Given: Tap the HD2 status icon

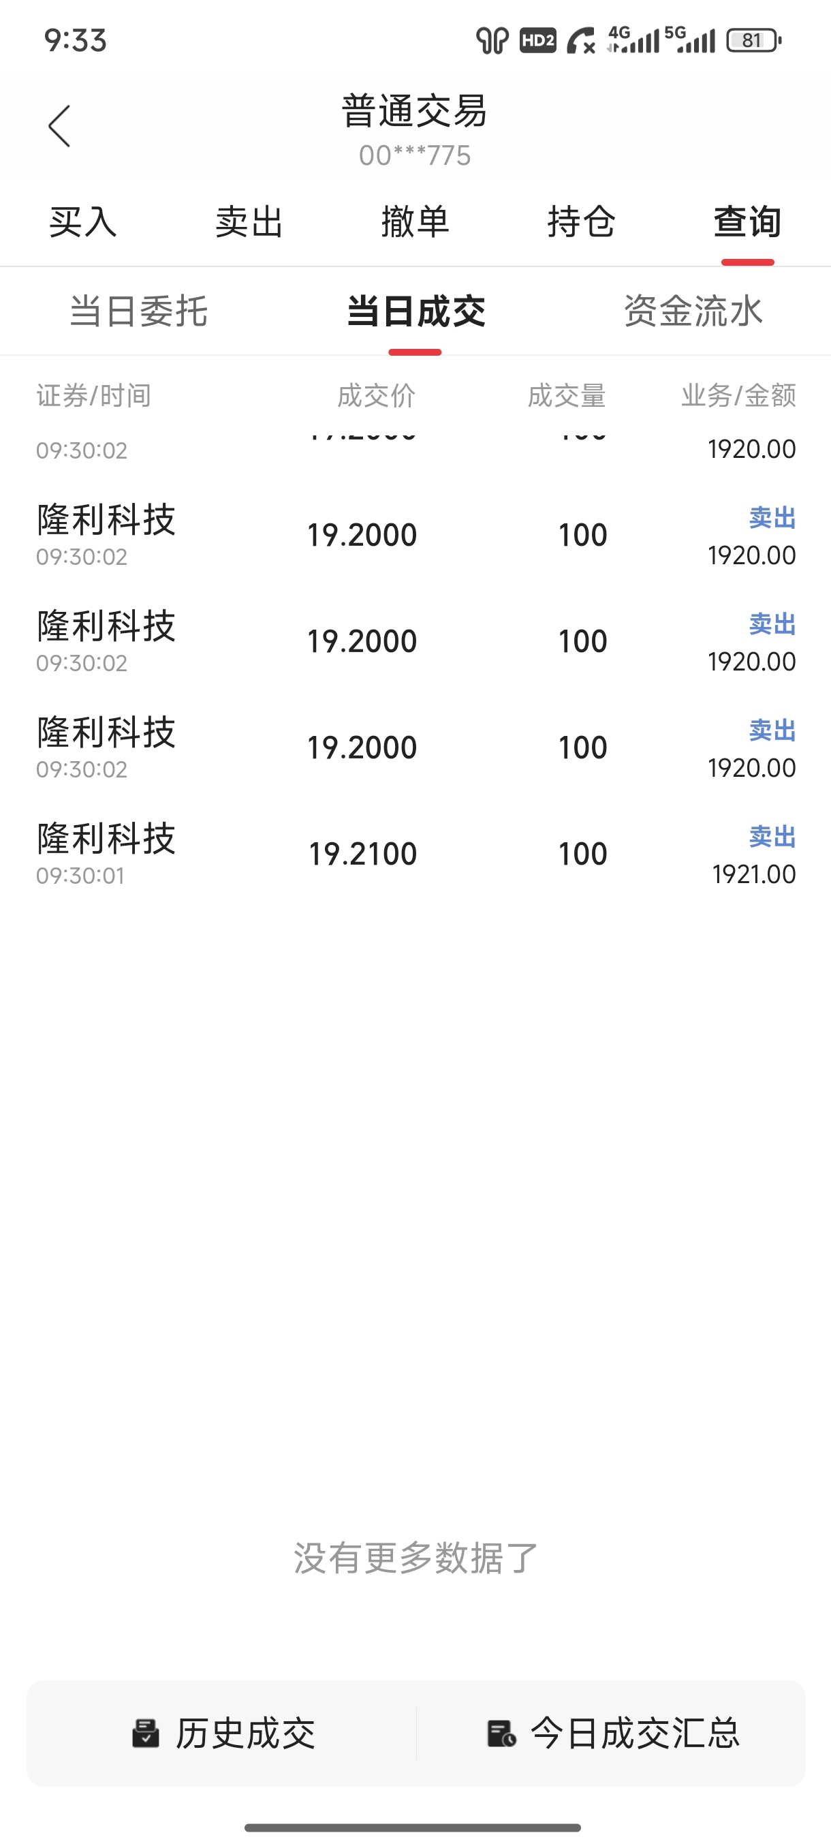Looking at the screenshot, I should [x=537, y=40].
